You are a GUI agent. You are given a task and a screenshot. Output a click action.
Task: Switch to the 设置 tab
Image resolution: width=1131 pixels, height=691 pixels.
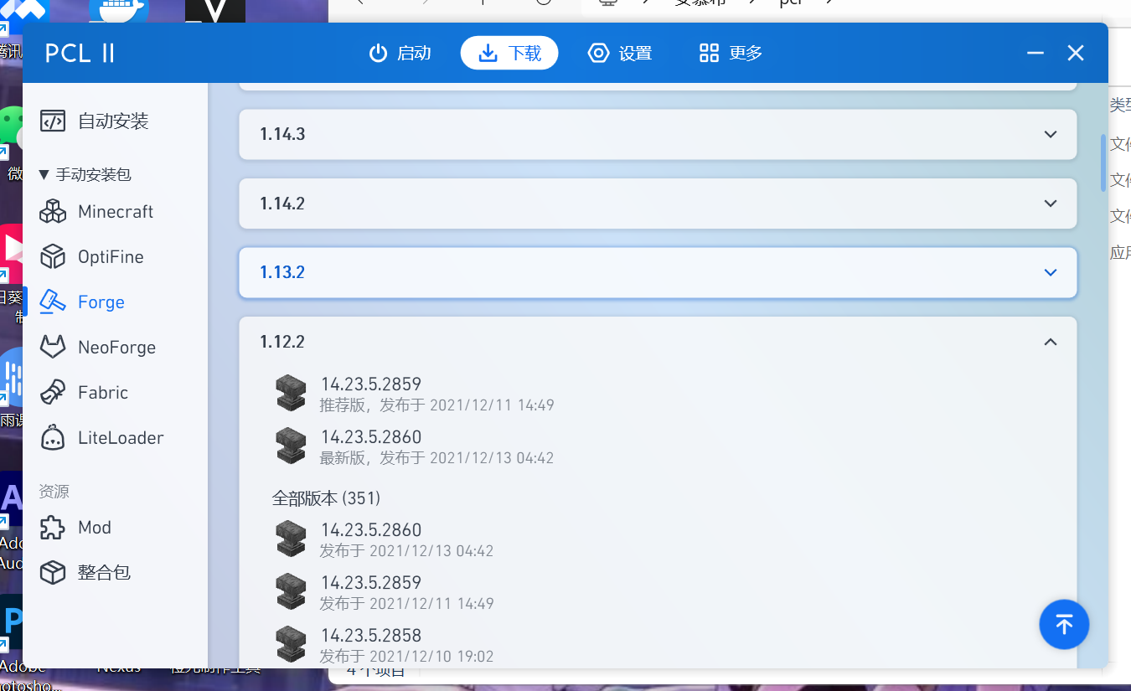click(620, 54)
